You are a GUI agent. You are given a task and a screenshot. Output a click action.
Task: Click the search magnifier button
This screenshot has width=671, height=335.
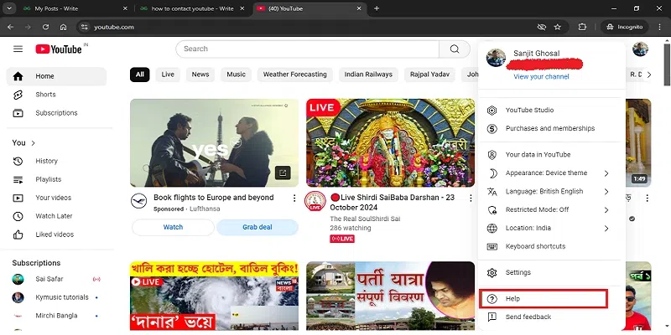pos(455,49)
